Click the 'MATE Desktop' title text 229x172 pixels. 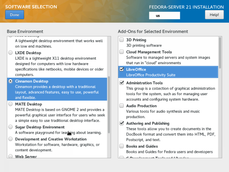click(x=29, y=104)
